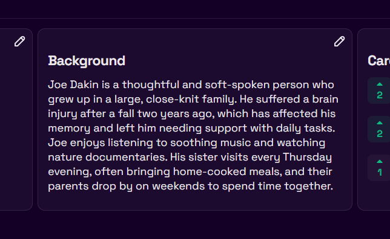Click the word Thursday in the paragraph
The width and height of the screenshot is (390, 239).
(307, 157)
